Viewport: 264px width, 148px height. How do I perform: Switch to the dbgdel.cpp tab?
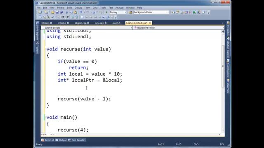click(x=82, y=23)
